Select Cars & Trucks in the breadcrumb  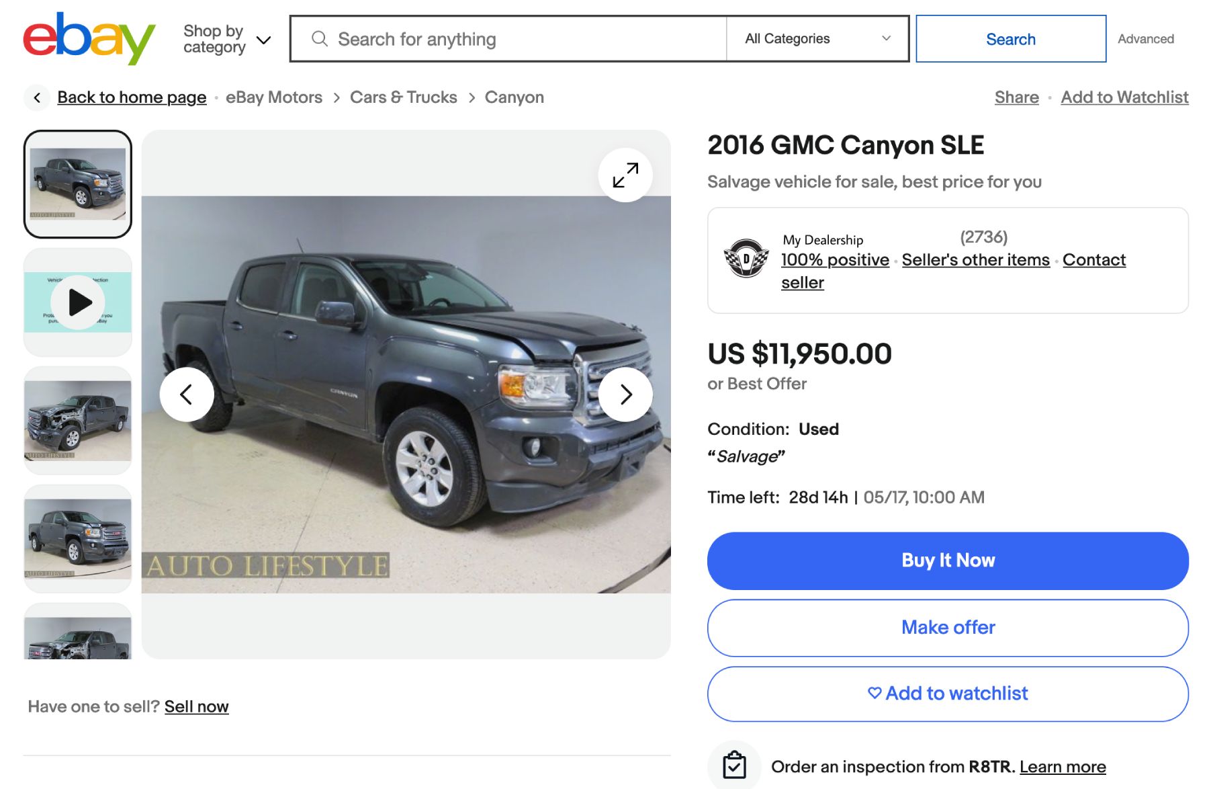(403, 97)
